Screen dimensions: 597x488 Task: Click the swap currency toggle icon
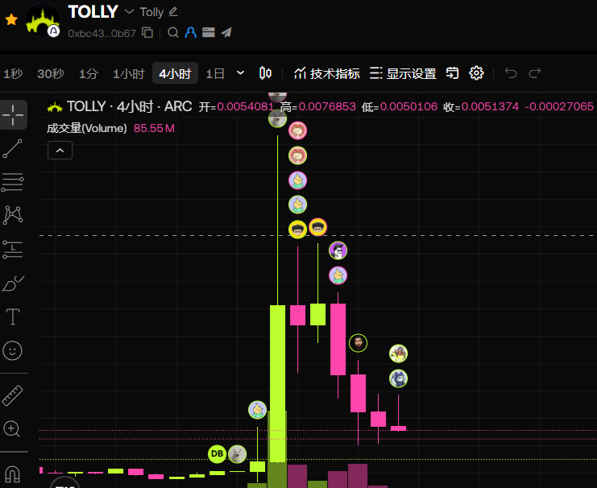point(452,72)
